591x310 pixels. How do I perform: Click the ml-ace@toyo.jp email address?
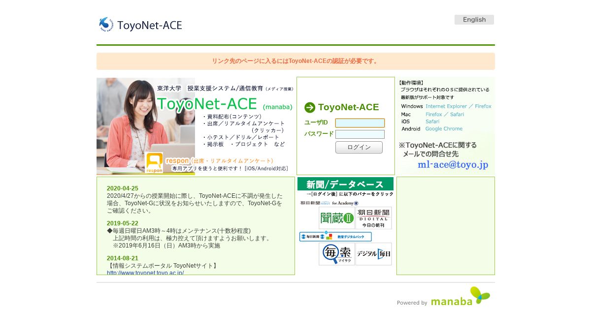point(453,165)
